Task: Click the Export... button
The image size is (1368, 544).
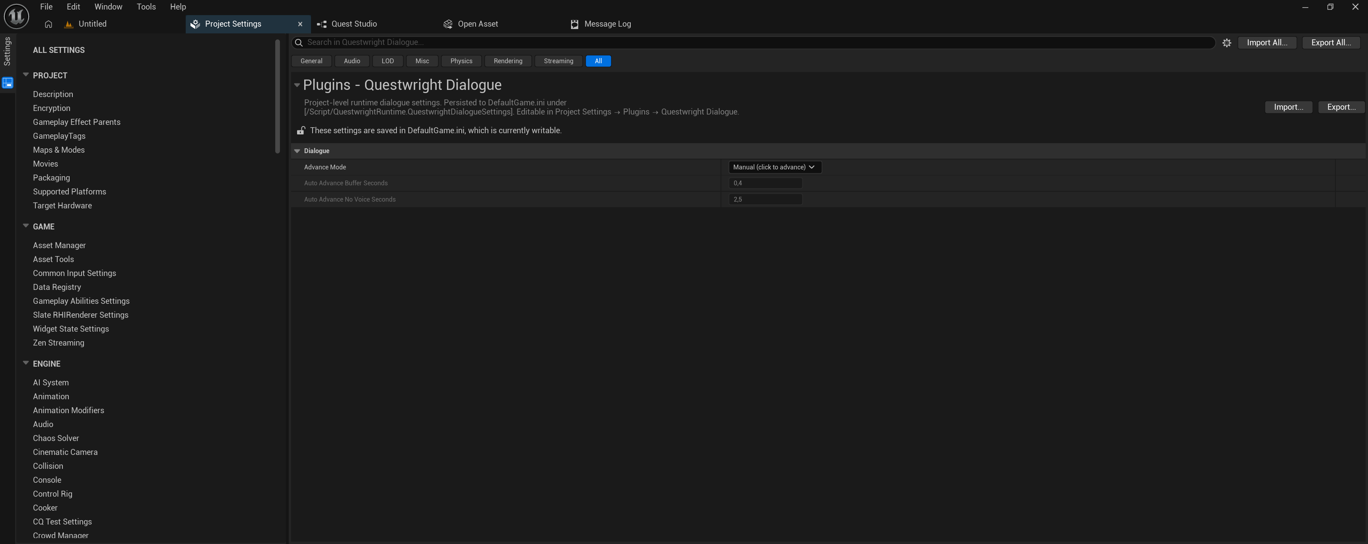Action: coord(1341,107)
